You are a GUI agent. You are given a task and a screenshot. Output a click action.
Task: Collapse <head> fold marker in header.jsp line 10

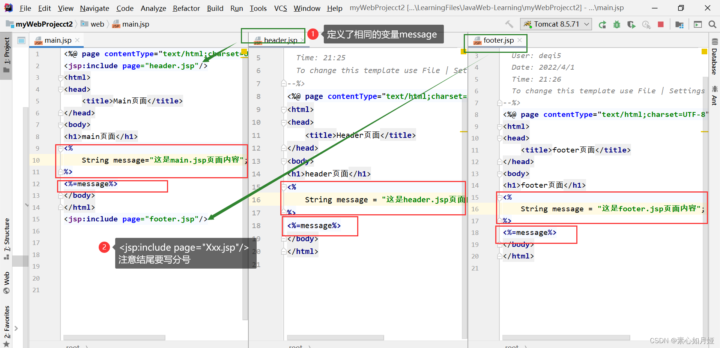tap(284, 122)
